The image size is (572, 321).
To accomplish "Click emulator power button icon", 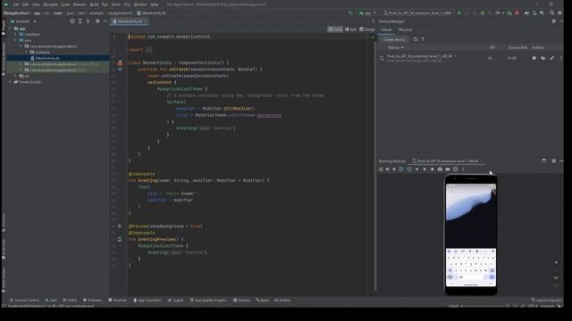I will pos(381,169).
